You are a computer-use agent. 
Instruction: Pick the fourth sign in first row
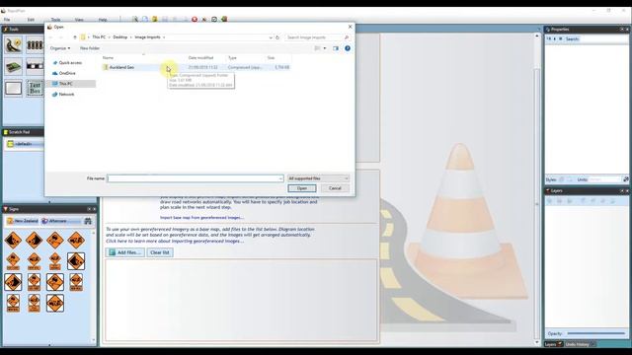tap(76, 241)
